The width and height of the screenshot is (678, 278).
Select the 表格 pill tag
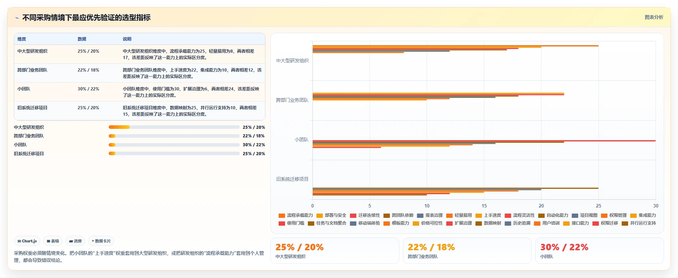coord(53,241)
